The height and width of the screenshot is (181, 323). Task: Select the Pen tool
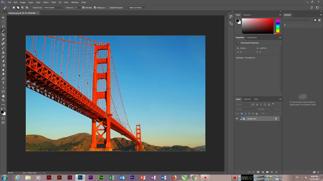(3, 78)
